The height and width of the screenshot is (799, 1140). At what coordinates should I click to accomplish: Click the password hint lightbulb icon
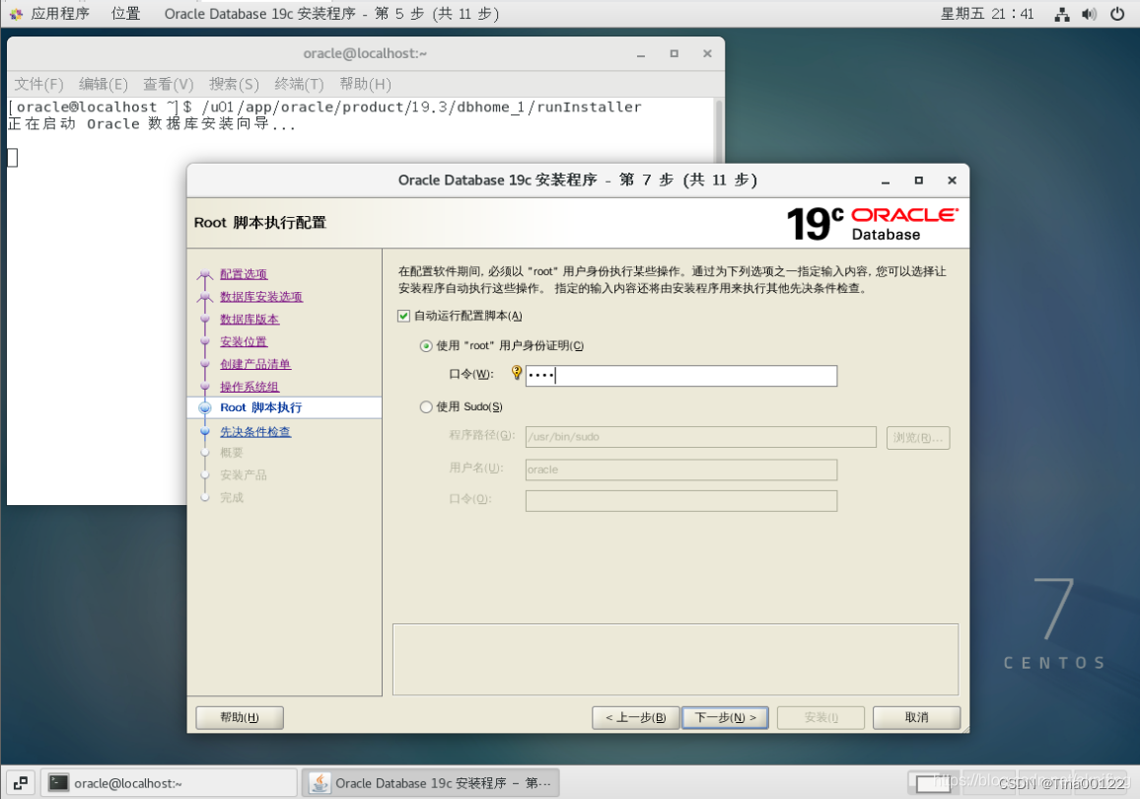(516, 373)
